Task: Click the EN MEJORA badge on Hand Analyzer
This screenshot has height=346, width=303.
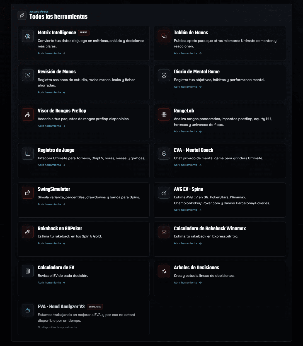Action: [x=95, y=307]
